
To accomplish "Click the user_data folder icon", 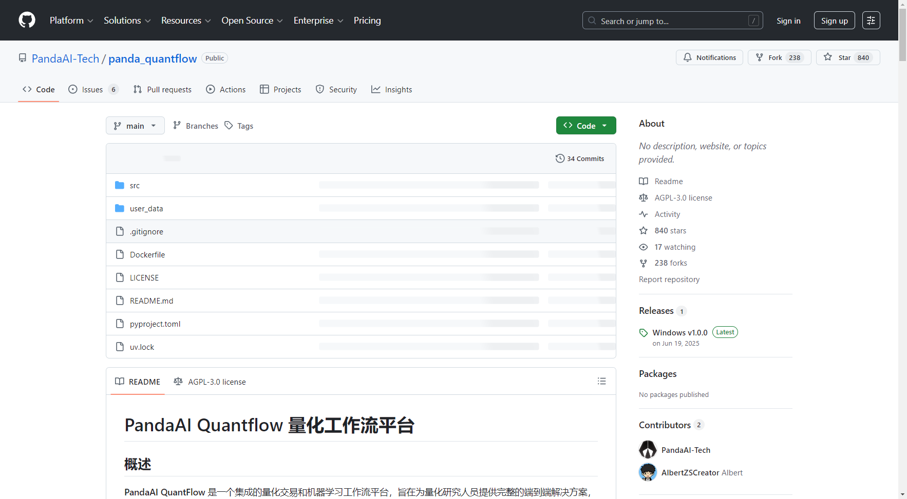I will click(120, 208).
